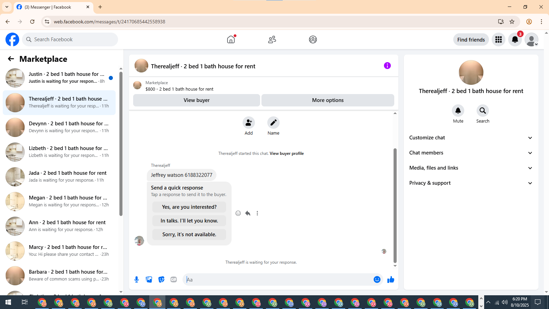Open Megan conversation in list

(59, 202)
